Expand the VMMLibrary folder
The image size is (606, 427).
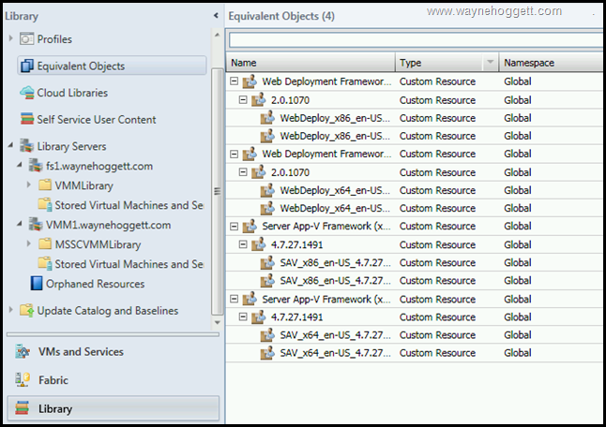29,185
